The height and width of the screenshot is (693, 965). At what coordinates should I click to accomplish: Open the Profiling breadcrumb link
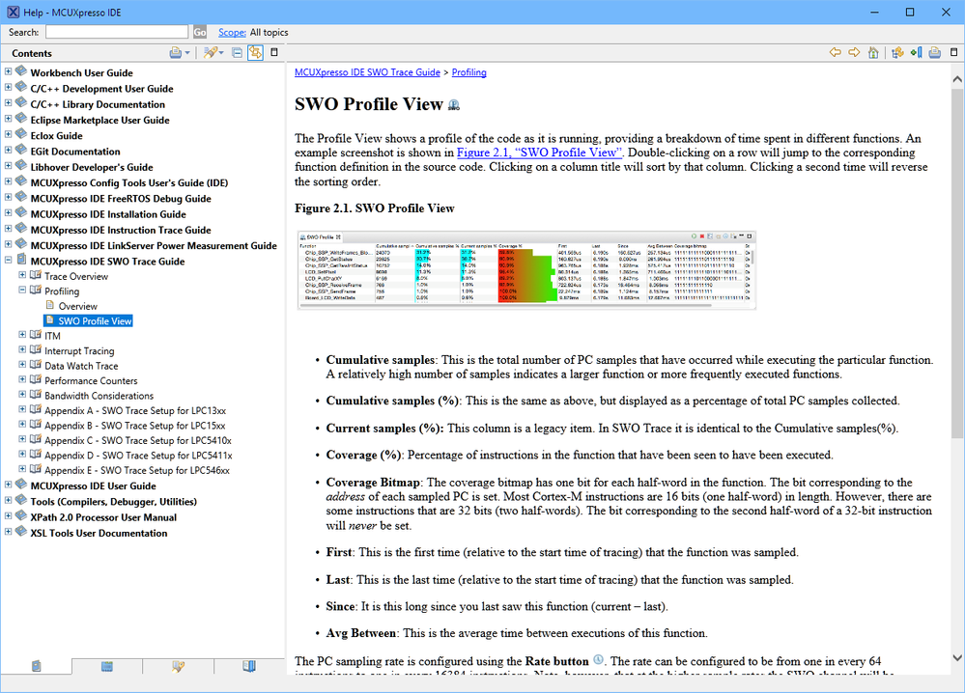tap(468, 72)
